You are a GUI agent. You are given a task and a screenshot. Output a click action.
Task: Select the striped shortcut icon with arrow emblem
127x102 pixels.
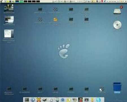102,90
